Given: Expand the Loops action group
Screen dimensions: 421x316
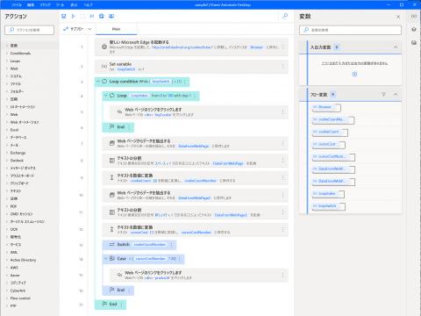Looking at the screenshot, I should 7,61.
